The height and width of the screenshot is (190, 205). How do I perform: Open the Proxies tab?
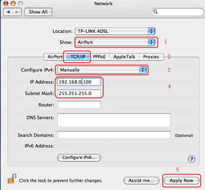tap(151, 57)
